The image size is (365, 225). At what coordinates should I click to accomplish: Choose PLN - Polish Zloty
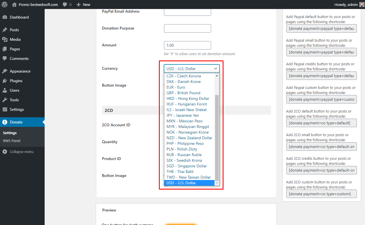(x=190, y=149)
